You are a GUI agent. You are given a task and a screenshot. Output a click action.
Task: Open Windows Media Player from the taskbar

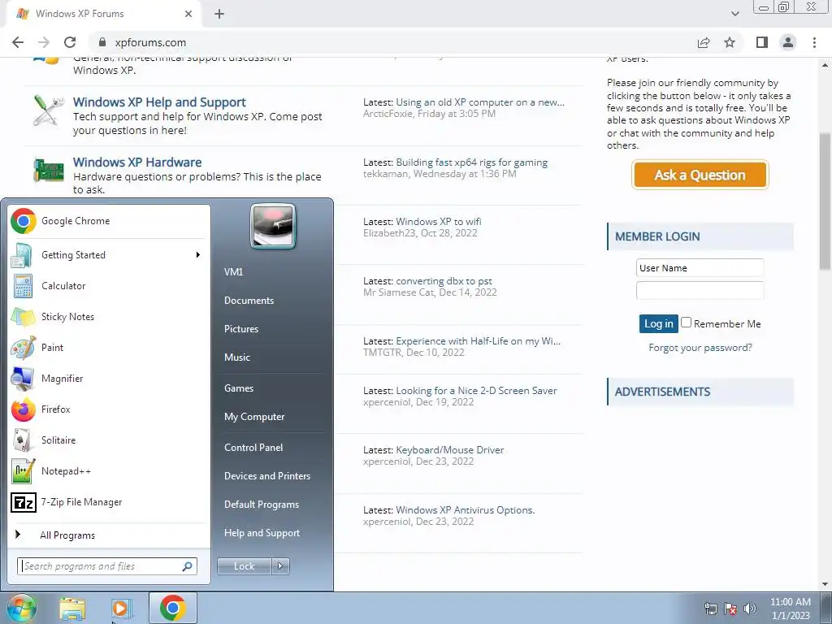point(121,609)
